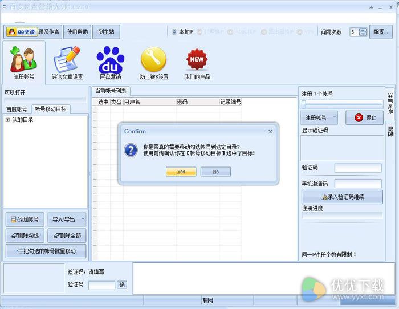Click the 记录编号 column header

click(x=230, y=102)
